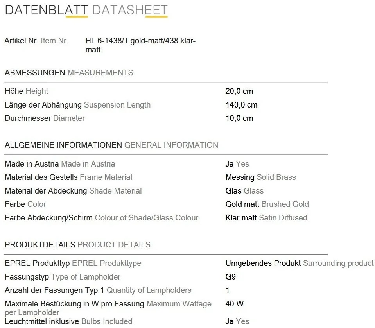Viewport: 375px width, 328px height.
Task: Click the G9 lampholder type value
Action: tap(231, 277)
